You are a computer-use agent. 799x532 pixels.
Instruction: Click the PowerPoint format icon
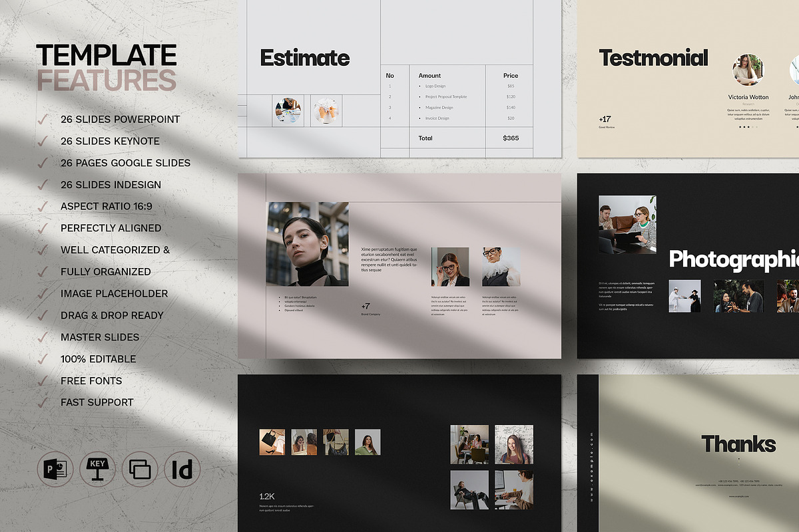[55, 469]
